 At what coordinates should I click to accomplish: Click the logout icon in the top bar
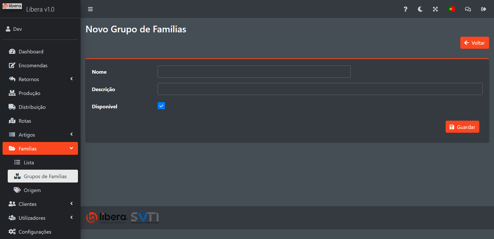point(483,9)
